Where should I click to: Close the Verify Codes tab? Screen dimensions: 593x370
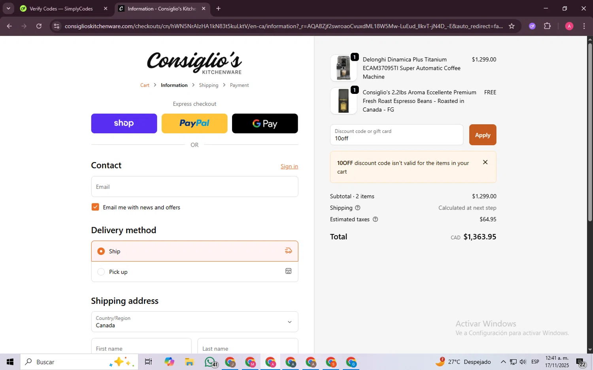pos(106,8)
